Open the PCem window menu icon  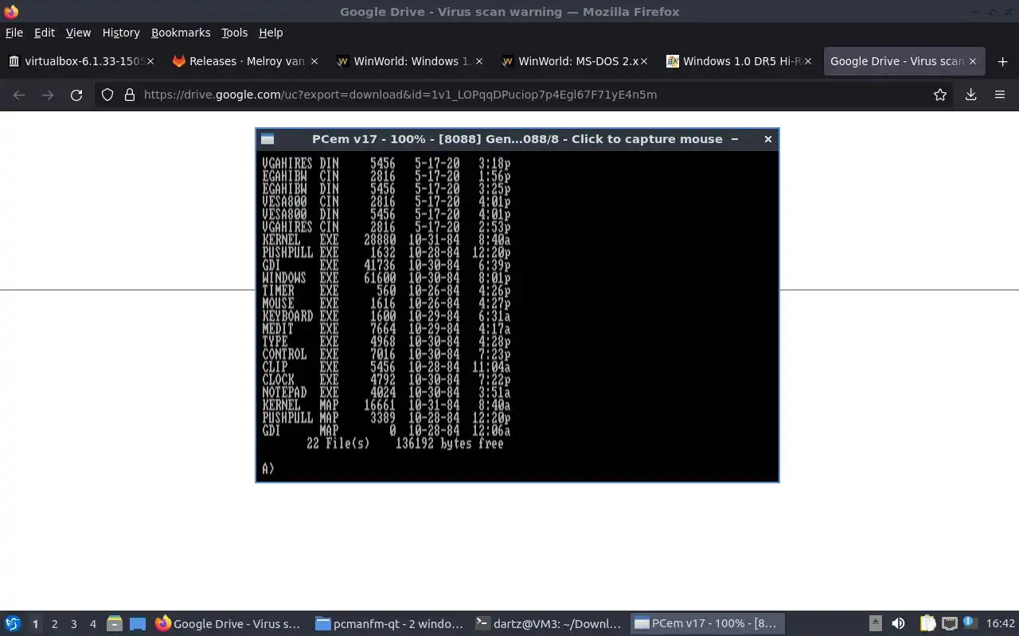(267, 139)
